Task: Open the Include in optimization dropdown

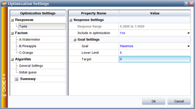Action: [188, 33]
